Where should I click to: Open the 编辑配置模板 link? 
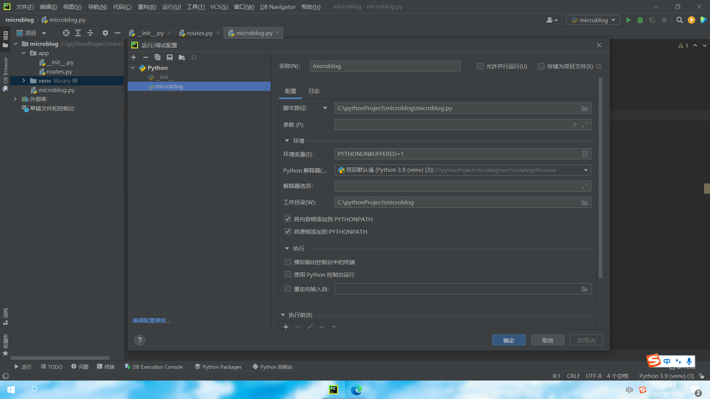pos(151,320)
